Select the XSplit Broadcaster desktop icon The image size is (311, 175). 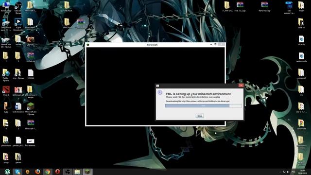[18, 25]
